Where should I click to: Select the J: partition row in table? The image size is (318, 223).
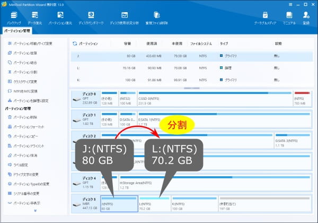[x=192, y=56]
